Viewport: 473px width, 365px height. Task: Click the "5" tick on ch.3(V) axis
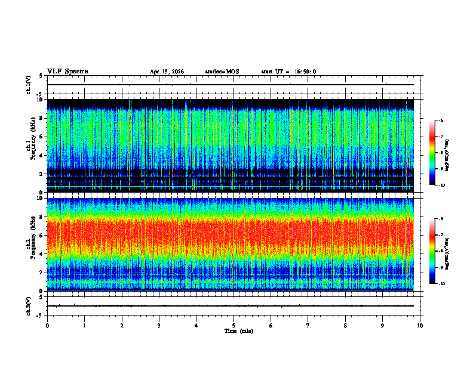[x=41, y=297]
